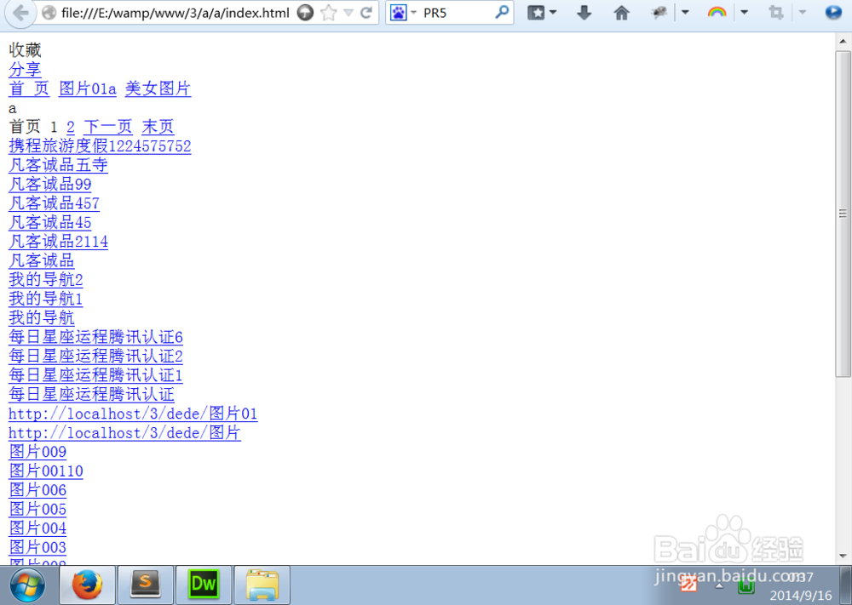Open the 凡客诚品五寺 link

tap(58, 165)
